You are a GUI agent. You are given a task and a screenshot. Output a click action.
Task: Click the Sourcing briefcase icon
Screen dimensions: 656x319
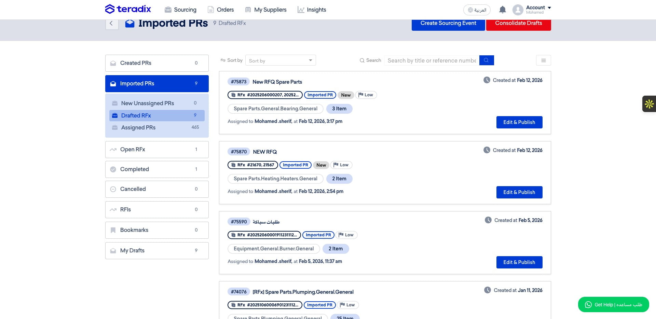(168, 10)
